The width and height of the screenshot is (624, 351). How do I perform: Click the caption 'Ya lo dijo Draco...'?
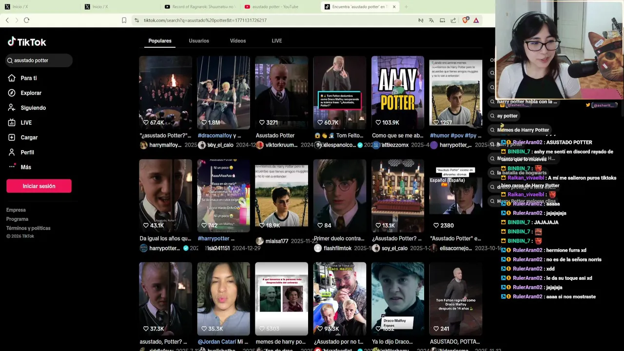click(392, 342)
